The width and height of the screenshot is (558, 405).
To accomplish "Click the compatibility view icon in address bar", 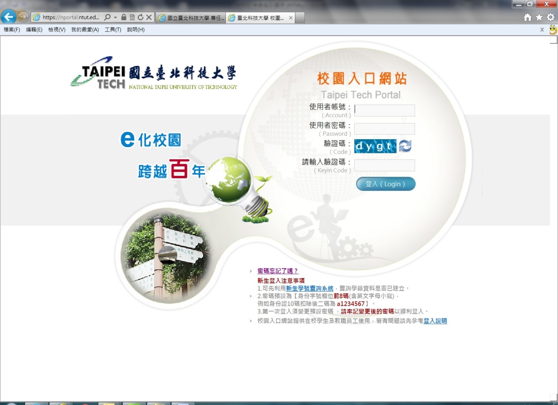I will pos(132,18).
